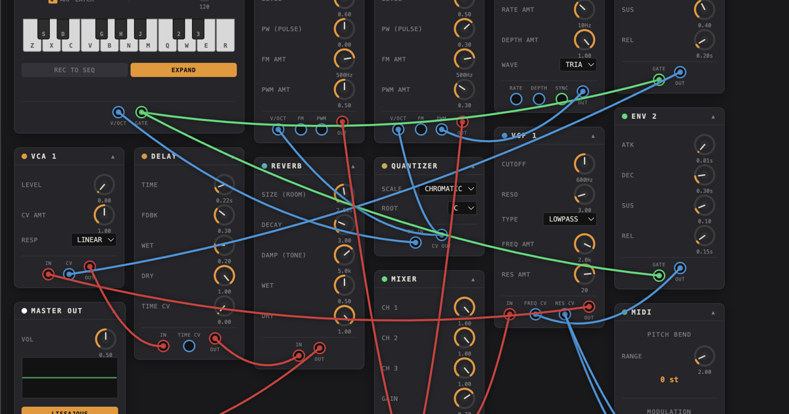Click the LFO RATE input jack
This screenshot has width=789, height=414.
point(516,99)
